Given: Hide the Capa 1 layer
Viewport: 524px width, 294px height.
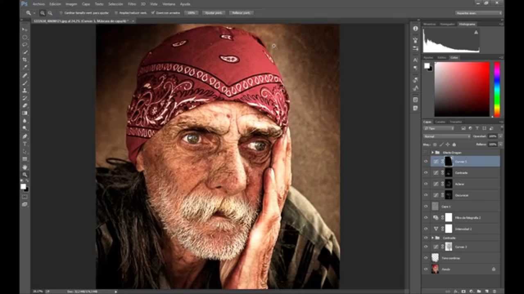Looking at the screenshot, I should point(426,206).
